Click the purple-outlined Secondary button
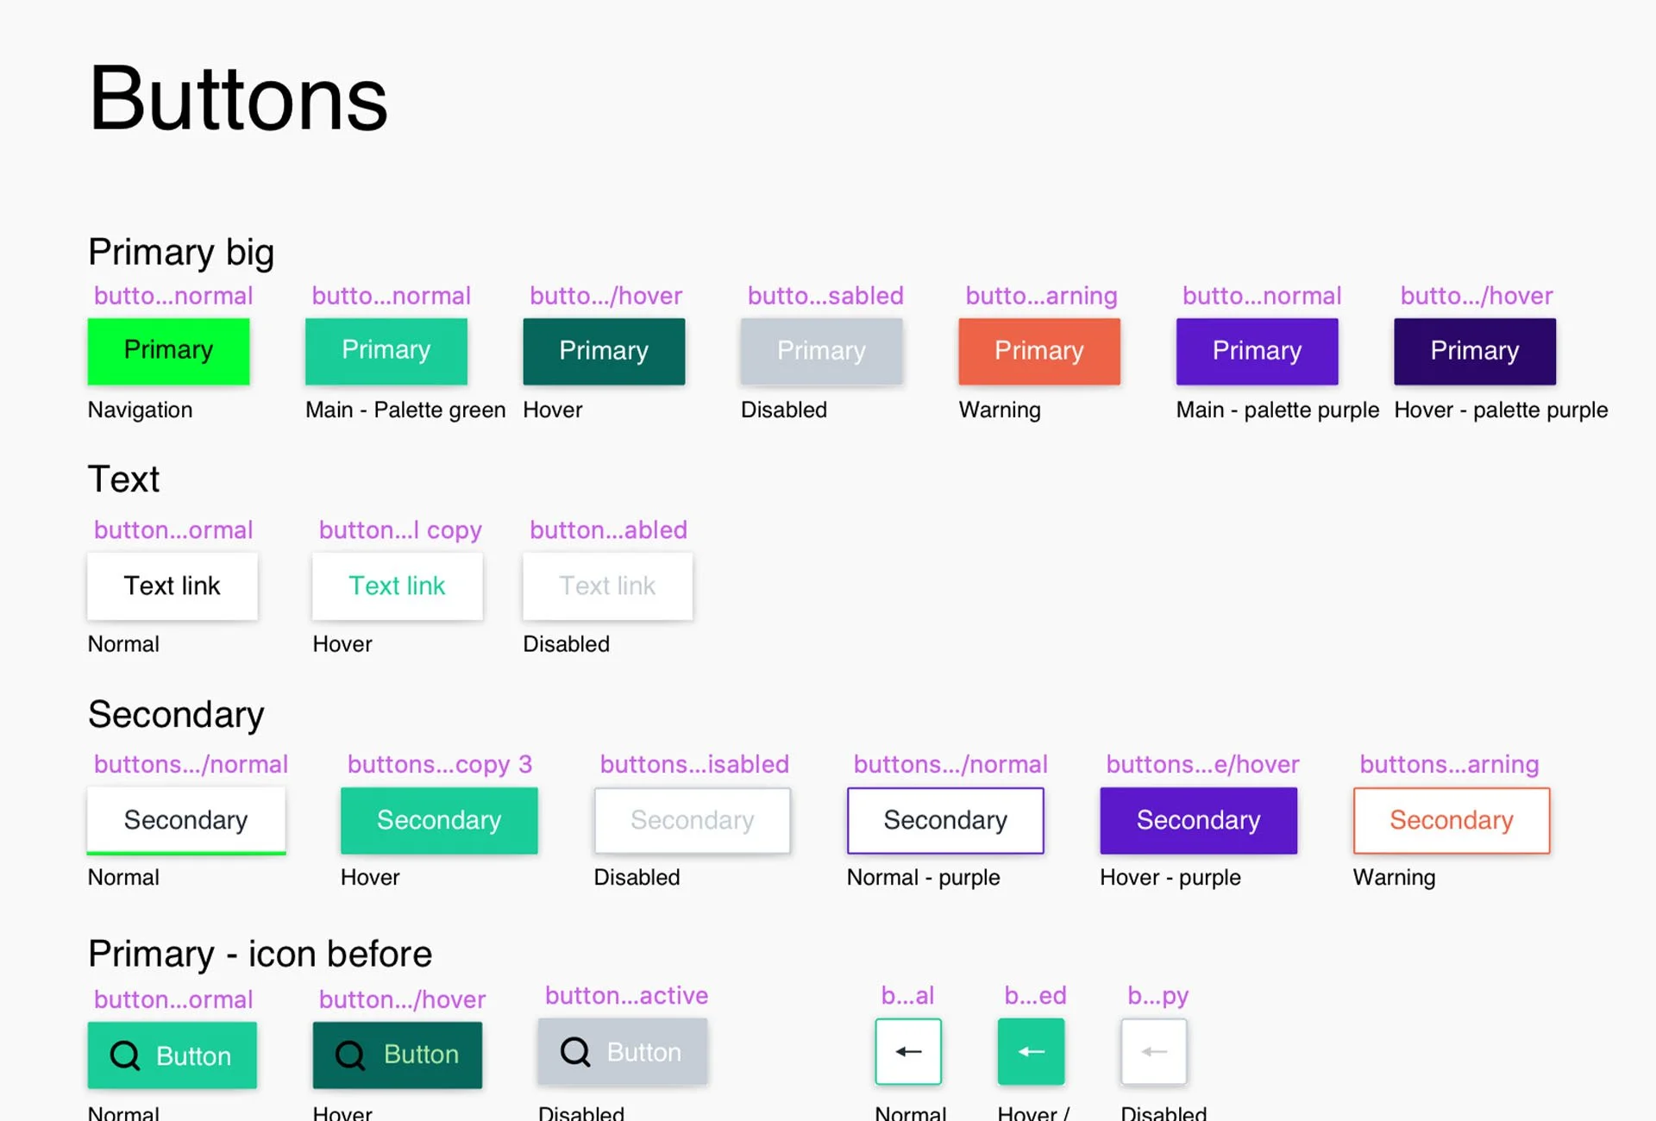The height and width of the screenshot is (1121, 1656). pyautogui.click(x=945, y=820)
